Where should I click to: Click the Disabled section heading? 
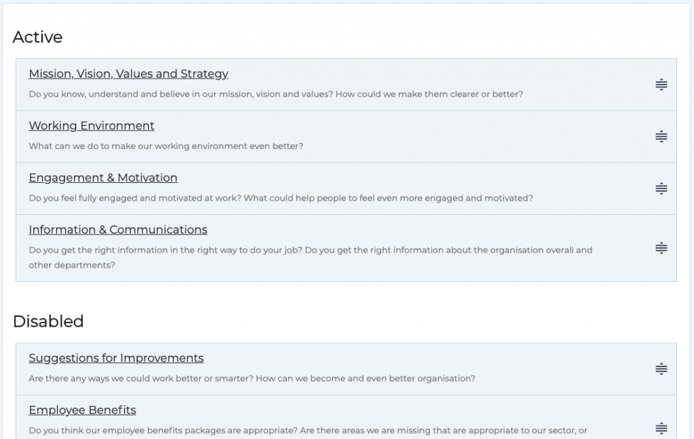pyautogui.click(x=47, y=321)
